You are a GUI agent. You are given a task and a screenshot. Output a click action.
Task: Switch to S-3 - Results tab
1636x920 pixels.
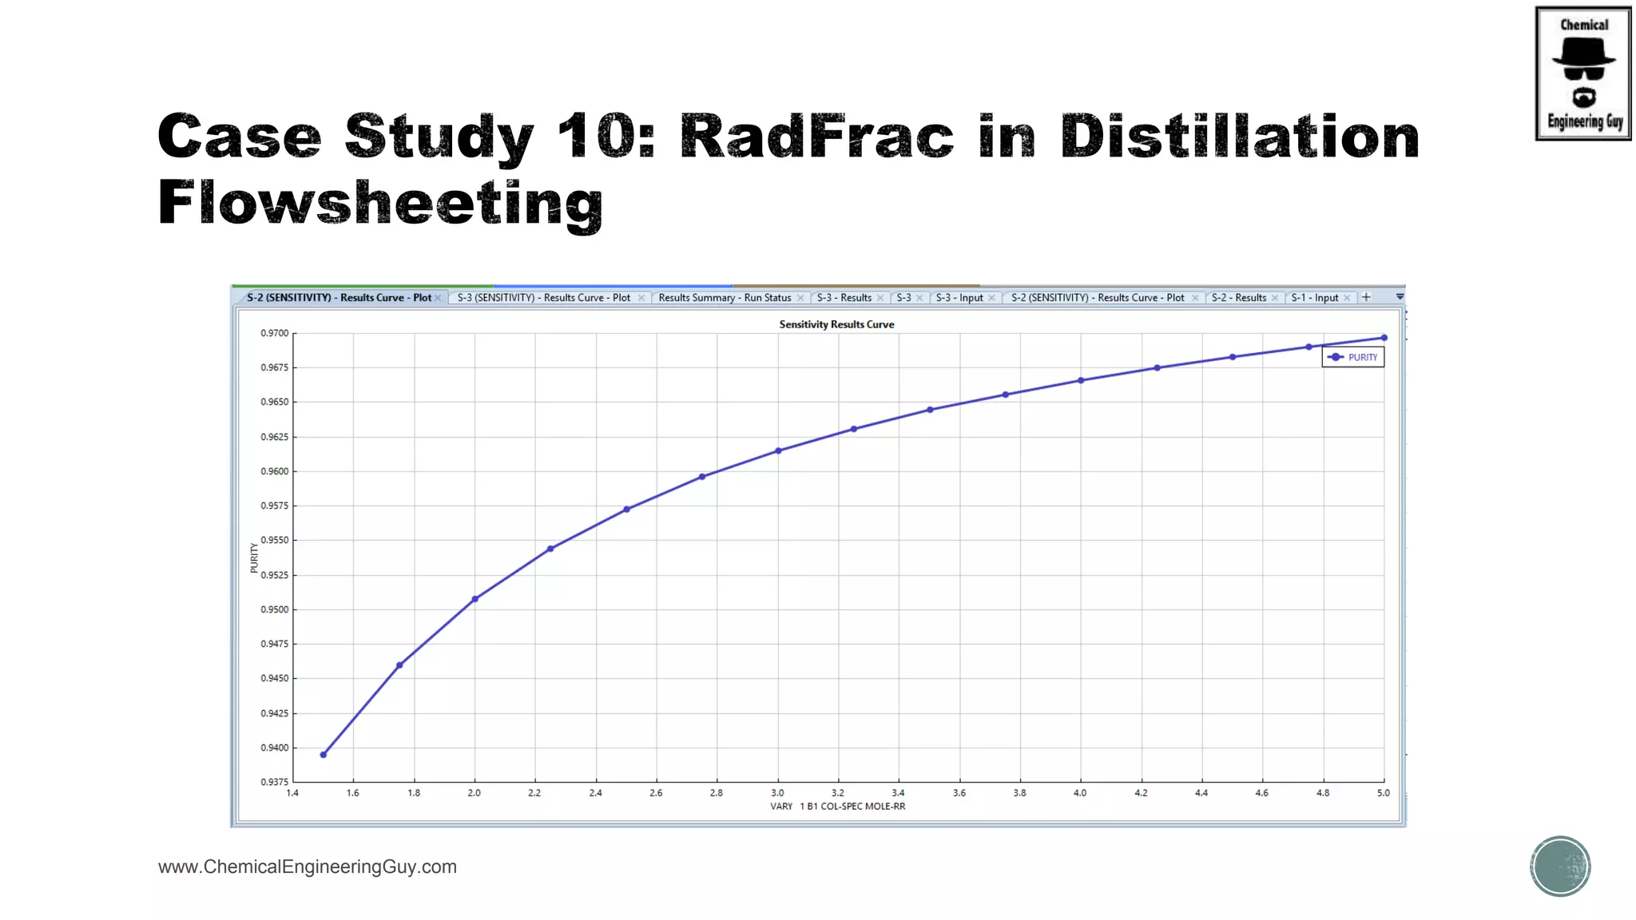tap(844, 298)
